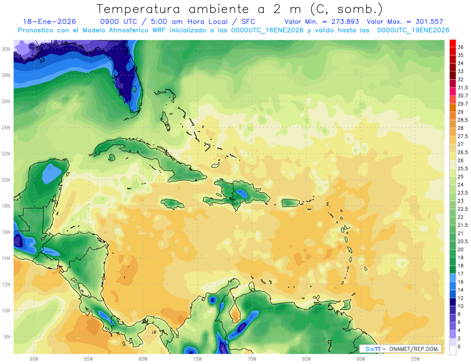Click the legend value 28.5
Viewport: 471px width, 364px height.
tap(463, 120)
